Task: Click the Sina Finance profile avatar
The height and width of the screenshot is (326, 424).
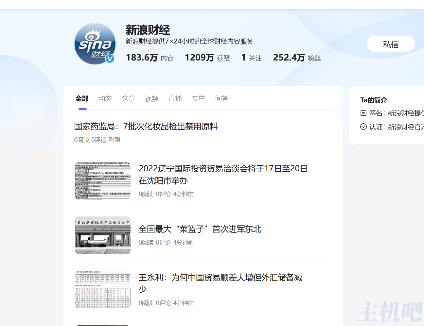Action: point(95,43)
